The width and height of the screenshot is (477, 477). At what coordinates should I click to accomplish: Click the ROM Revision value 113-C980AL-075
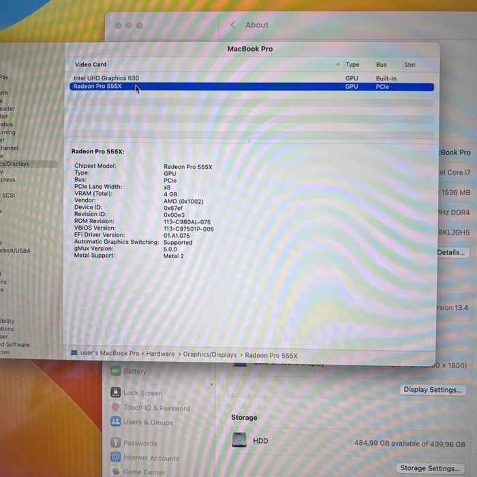(187, 222)
